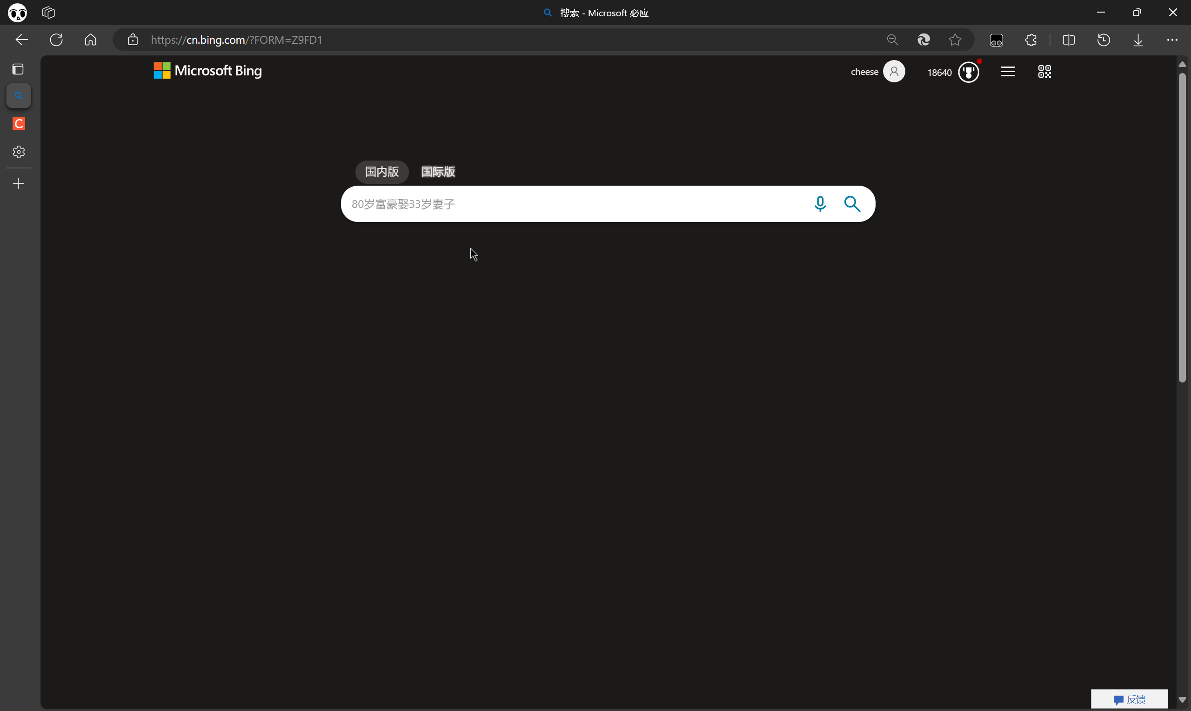Open the browser three-dots menu
Screen dimensions: 1191x711
(1172, 40)
